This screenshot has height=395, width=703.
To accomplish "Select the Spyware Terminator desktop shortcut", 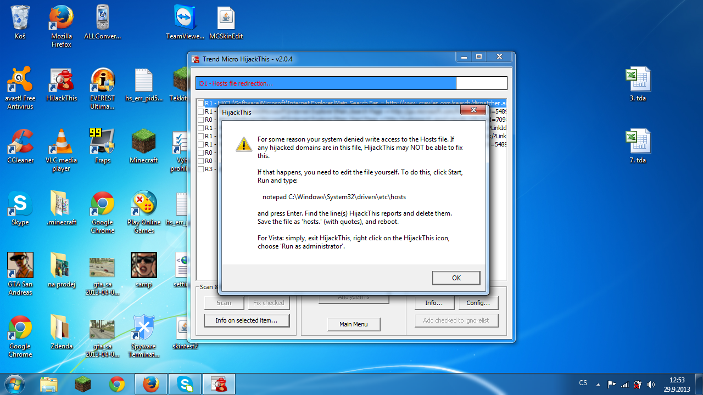I will click(144, 336).
